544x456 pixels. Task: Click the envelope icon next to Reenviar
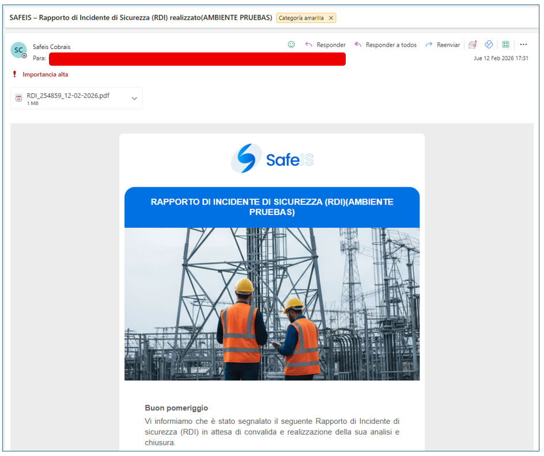pyautogui.click(x=473, y=44)
